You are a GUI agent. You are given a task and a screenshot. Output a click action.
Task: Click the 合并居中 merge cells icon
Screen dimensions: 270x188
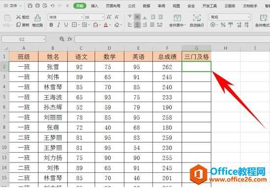(x=177, y=18)
